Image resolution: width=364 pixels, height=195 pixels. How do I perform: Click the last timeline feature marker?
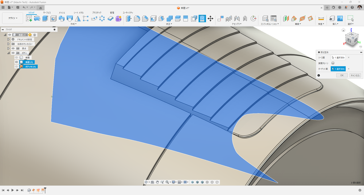point(43,190)
